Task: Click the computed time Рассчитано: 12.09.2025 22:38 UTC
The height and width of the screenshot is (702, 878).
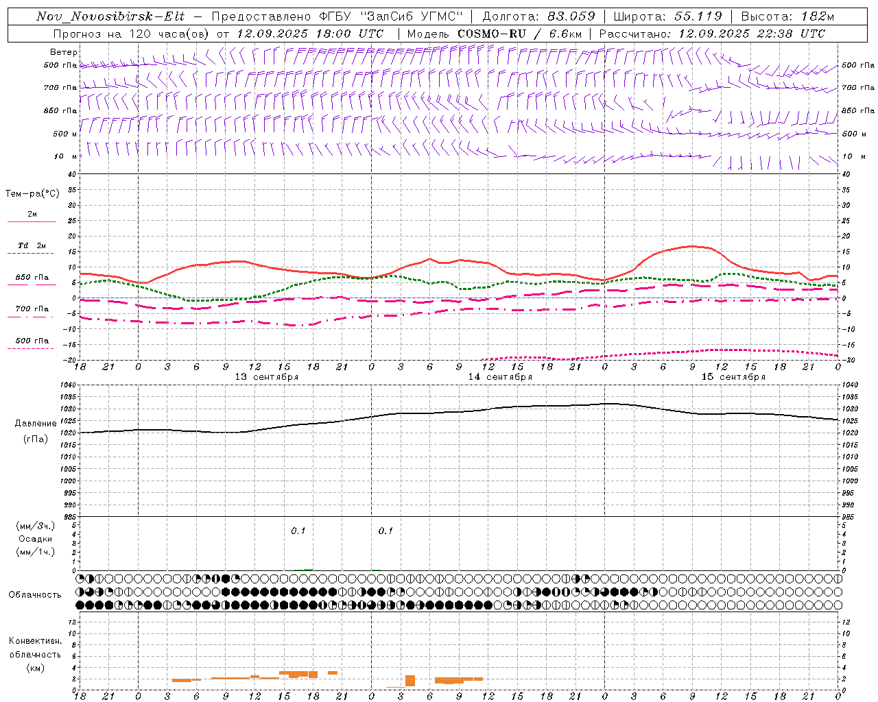Action: 712,34
